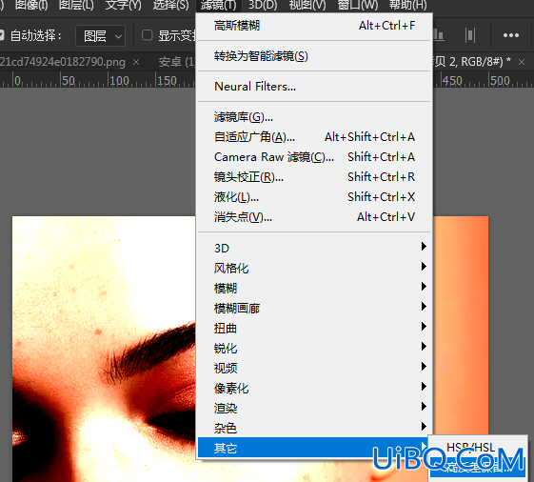
Task: Toggle the 显示变换控件 checkbox
Action: pyautogui.click(x=147, y=35)
